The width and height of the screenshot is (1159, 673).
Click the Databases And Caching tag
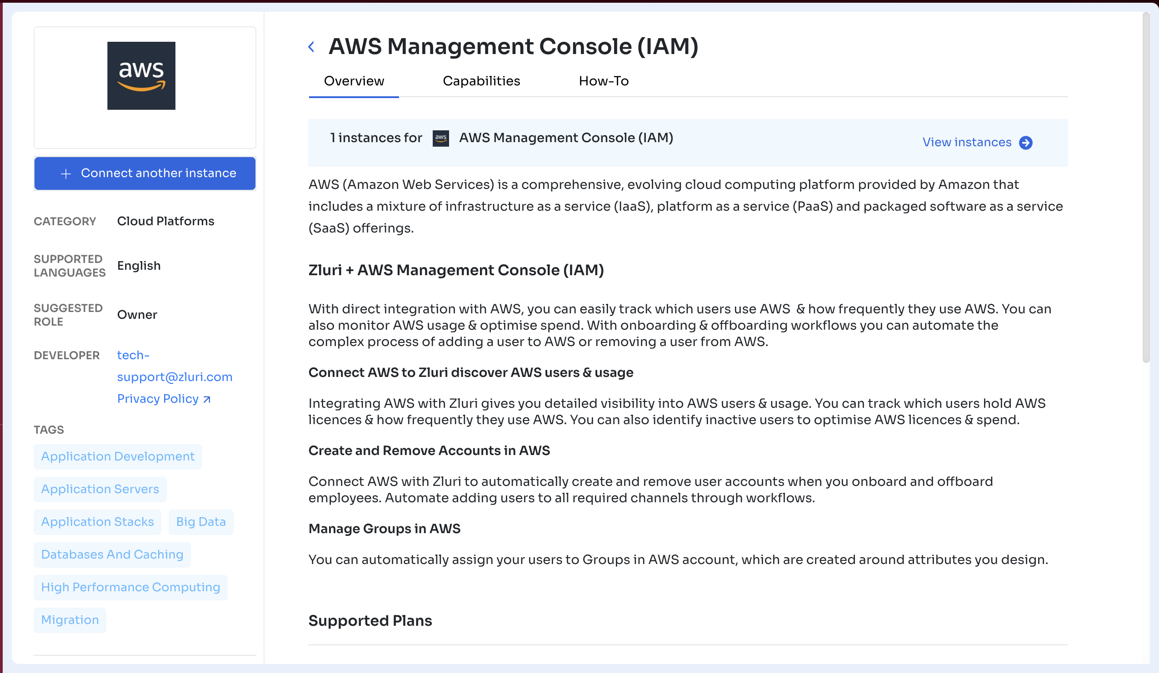[x=112, y=554]
